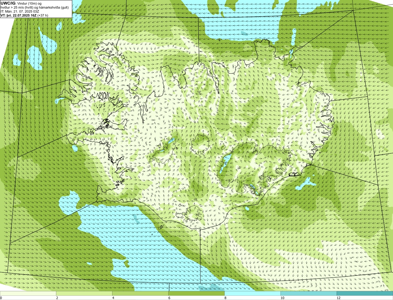The height and width of the screenshot is (300, 393).
Task: Pick the turquoise 10–12 legend color
Action: pos(309,293)
